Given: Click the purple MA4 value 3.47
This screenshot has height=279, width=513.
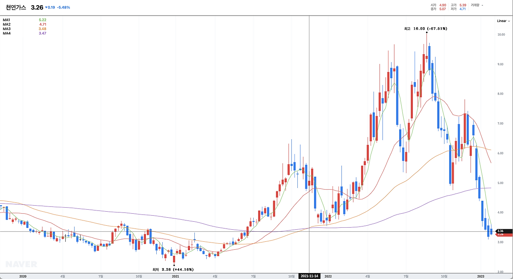Looking at the screenshot, I should click(x=42, y=33).
